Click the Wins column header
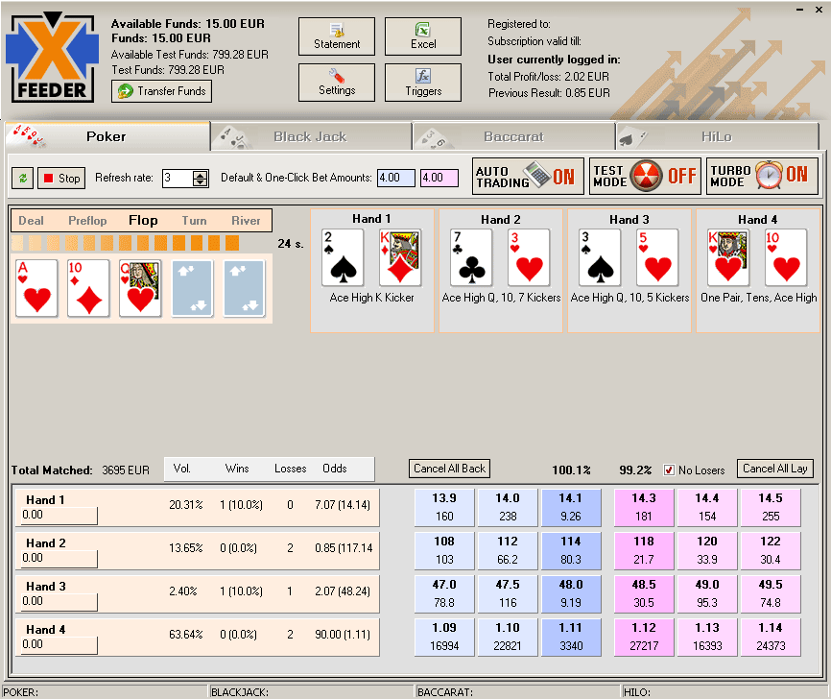 [237, 469]
